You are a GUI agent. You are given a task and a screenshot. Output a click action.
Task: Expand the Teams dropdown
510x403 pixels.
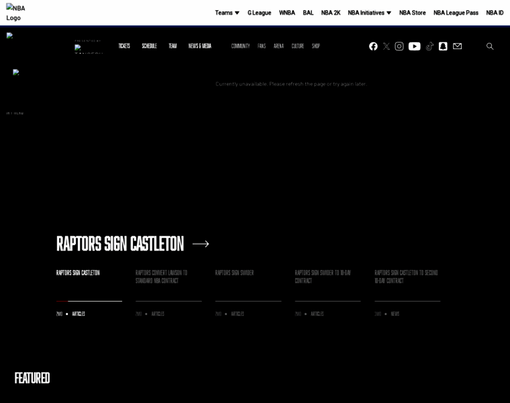227,13
